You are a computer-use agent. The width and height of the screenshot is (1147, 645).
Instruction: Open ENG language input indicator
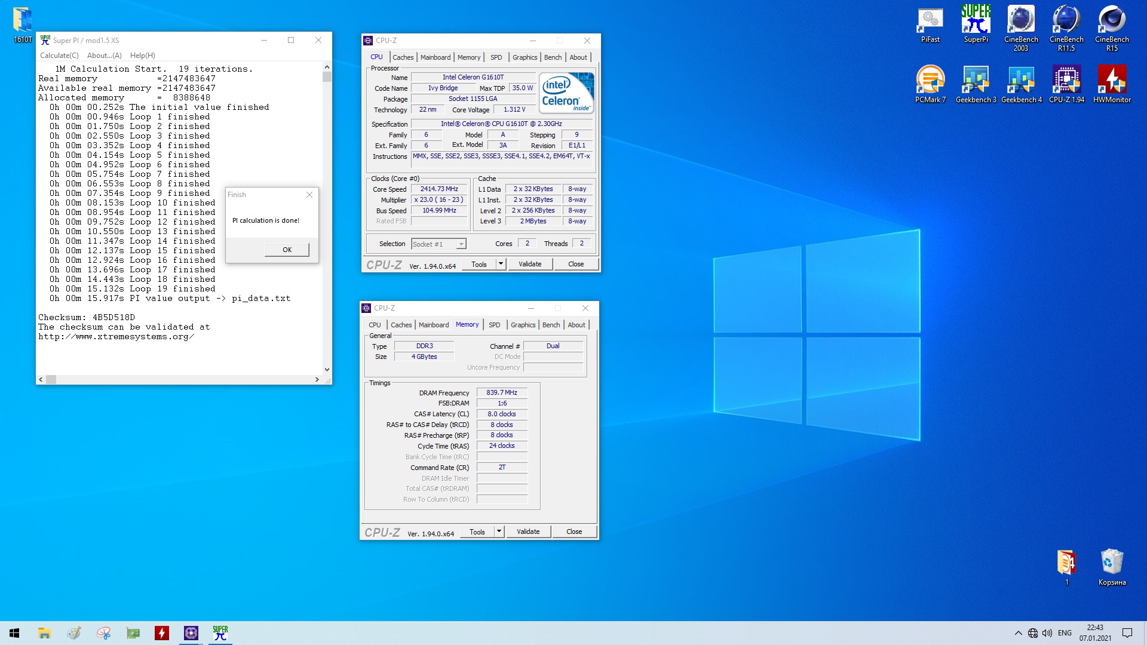1065,633
